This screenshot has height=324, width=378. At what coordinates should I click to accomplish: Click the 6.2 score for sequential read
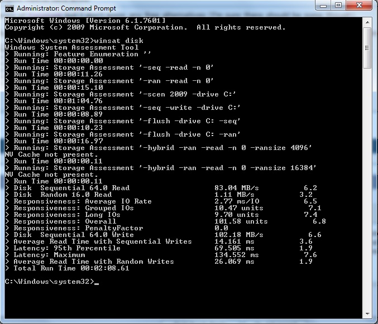[x=310, y=188]
